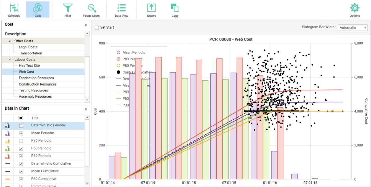Click the Testing Resources entry
This screenshot has width=371, height=187.
[x=33, y=90]
